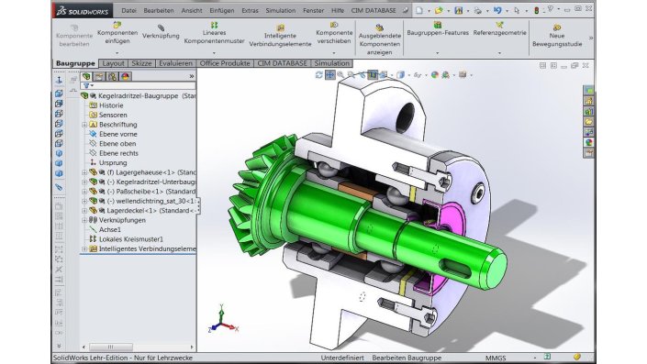Click MMGS unit system in status bar
Image resolution: width=647 pixels, height=364 pixels.
pos(496,358)
